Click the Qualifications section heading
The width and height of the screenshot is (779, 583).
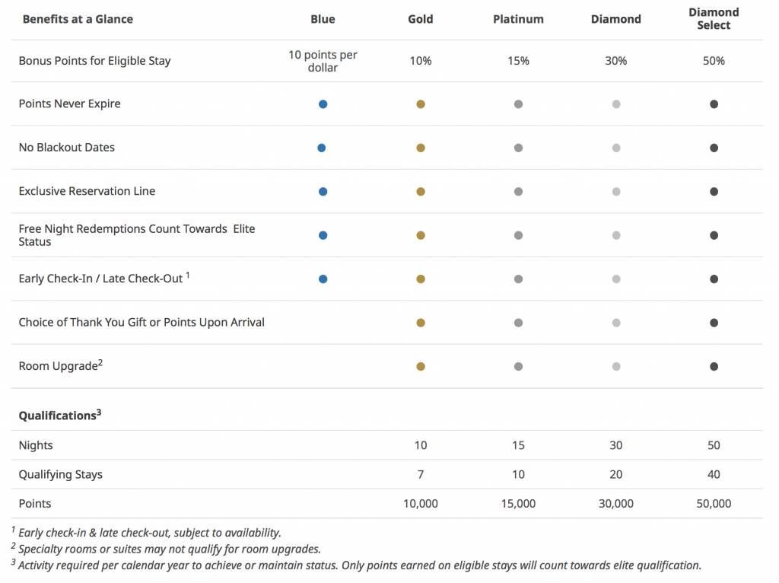59,415
